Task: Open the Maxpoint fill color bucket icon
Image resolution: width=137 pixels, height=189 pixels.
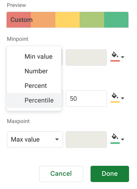Action: 115,137
